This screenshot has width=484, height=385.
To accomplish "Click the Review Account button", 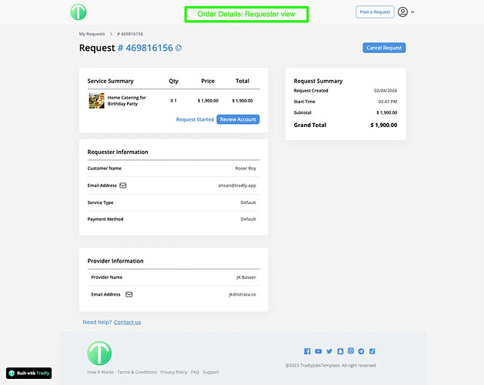I will [x=238, y=119].
